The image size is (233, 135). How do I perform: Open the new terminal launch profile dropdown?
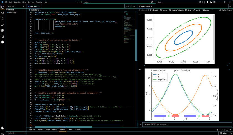pos(219,130)
